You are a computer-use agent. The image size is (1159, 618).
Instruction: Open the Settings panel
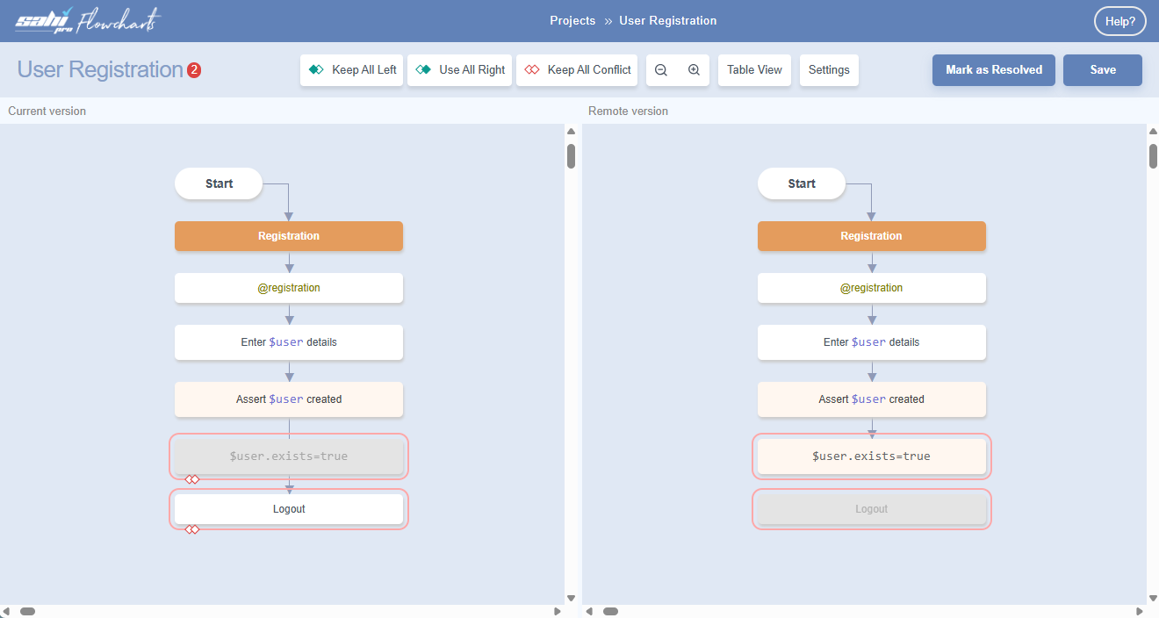click(x=829, y=70)
